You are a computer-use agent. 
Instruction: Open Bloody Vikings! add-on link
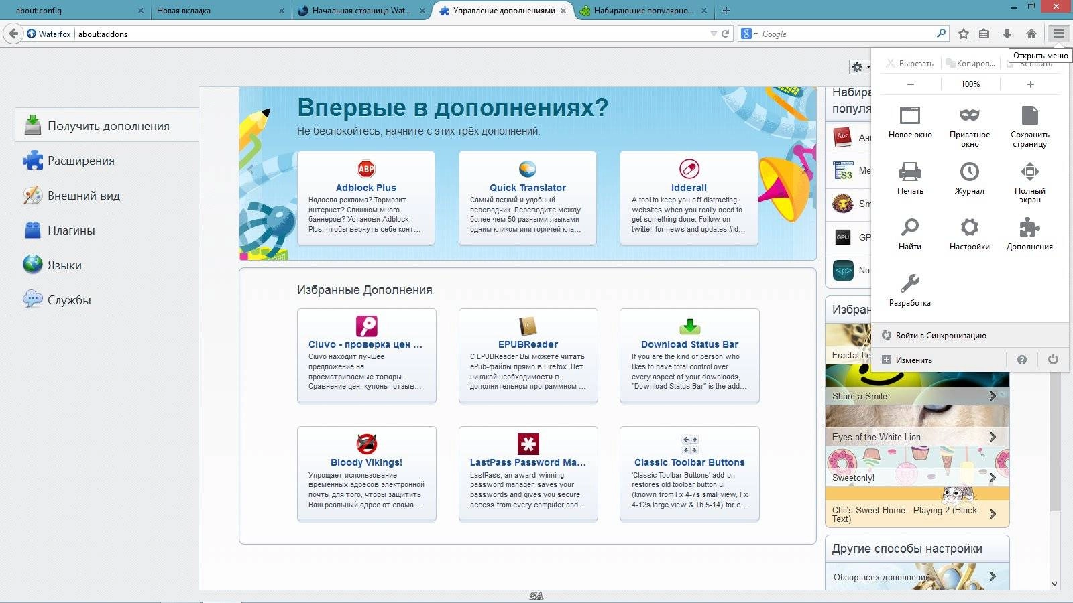tap(366, 462)
